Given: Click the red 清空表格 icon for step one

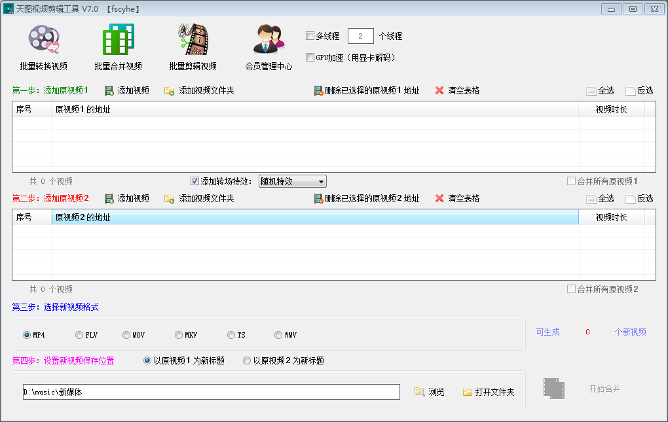Looking at the screenshot, I should pyautogui.click(x=439, y=90).
